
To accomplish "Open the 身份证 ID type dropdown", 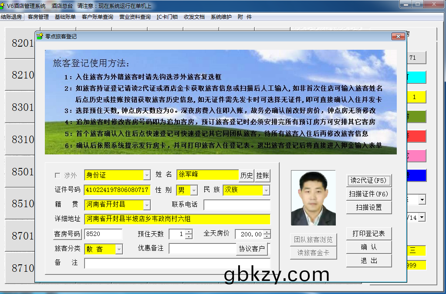I will pyautogui.click(x=147, y=175).
